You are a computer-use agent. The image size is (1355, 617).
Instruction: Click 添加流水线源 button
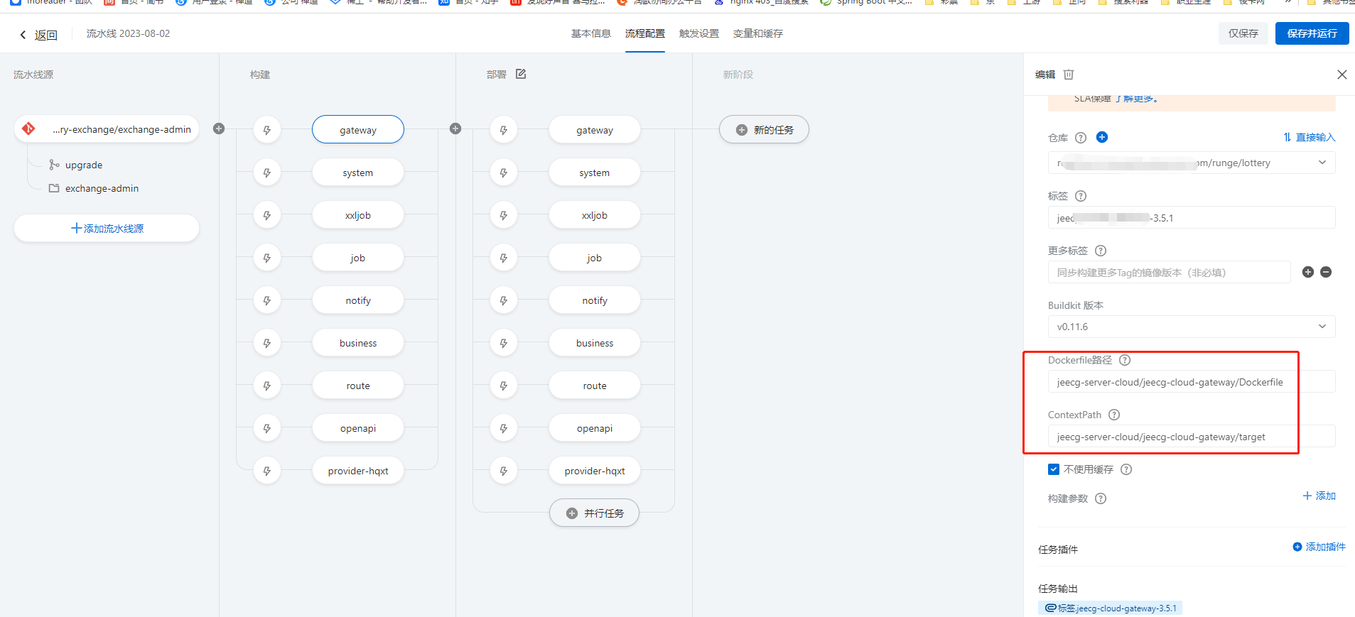(107, 228)
